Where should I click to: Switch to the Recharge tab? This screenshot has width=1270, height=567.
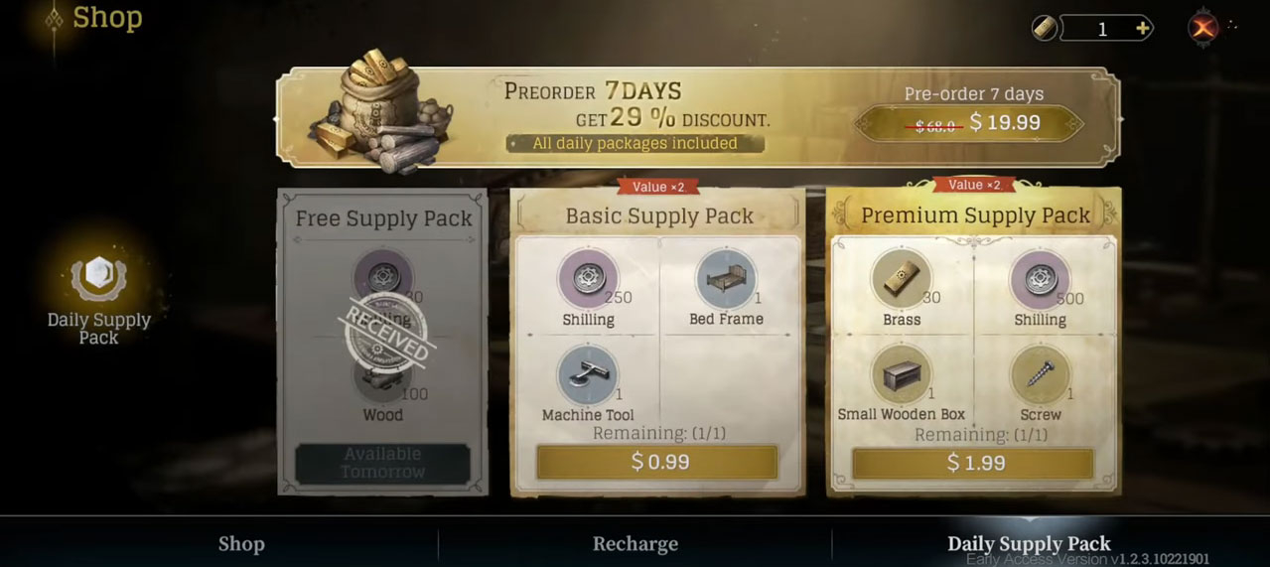(x=635, y=543)
